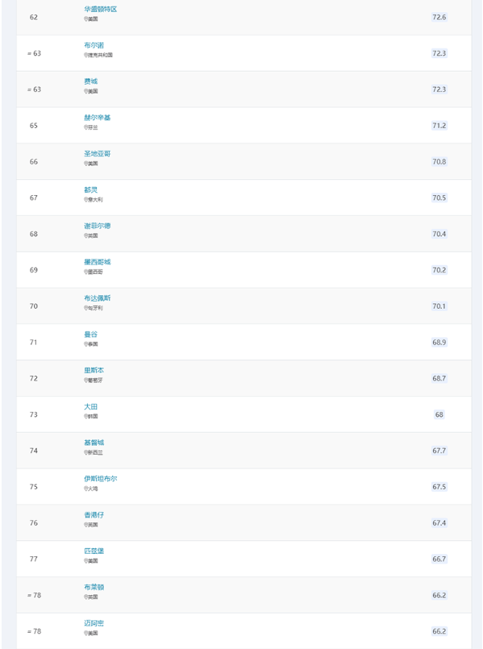Click the location pin beside 墨西哥
Viewport: 483px width, 649px height.
click(85, 272)
